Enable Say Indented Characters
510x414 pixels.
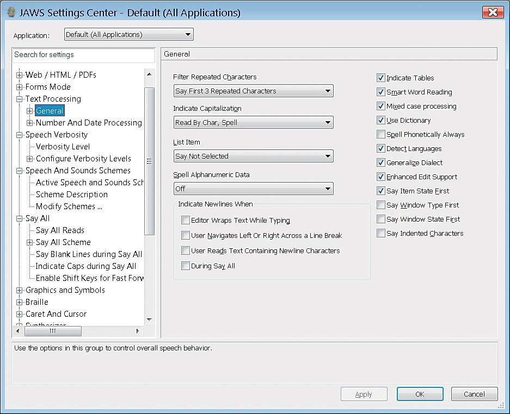[x=381, y=234]
